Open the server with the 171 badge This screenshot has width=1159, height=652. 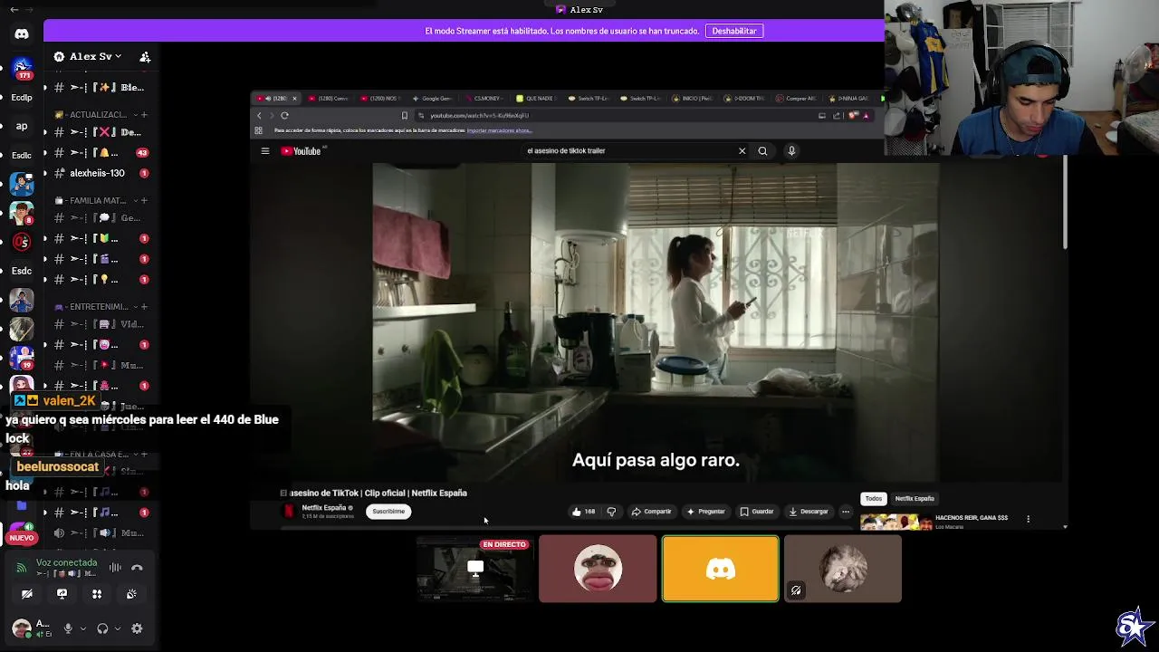click(22, 67)
